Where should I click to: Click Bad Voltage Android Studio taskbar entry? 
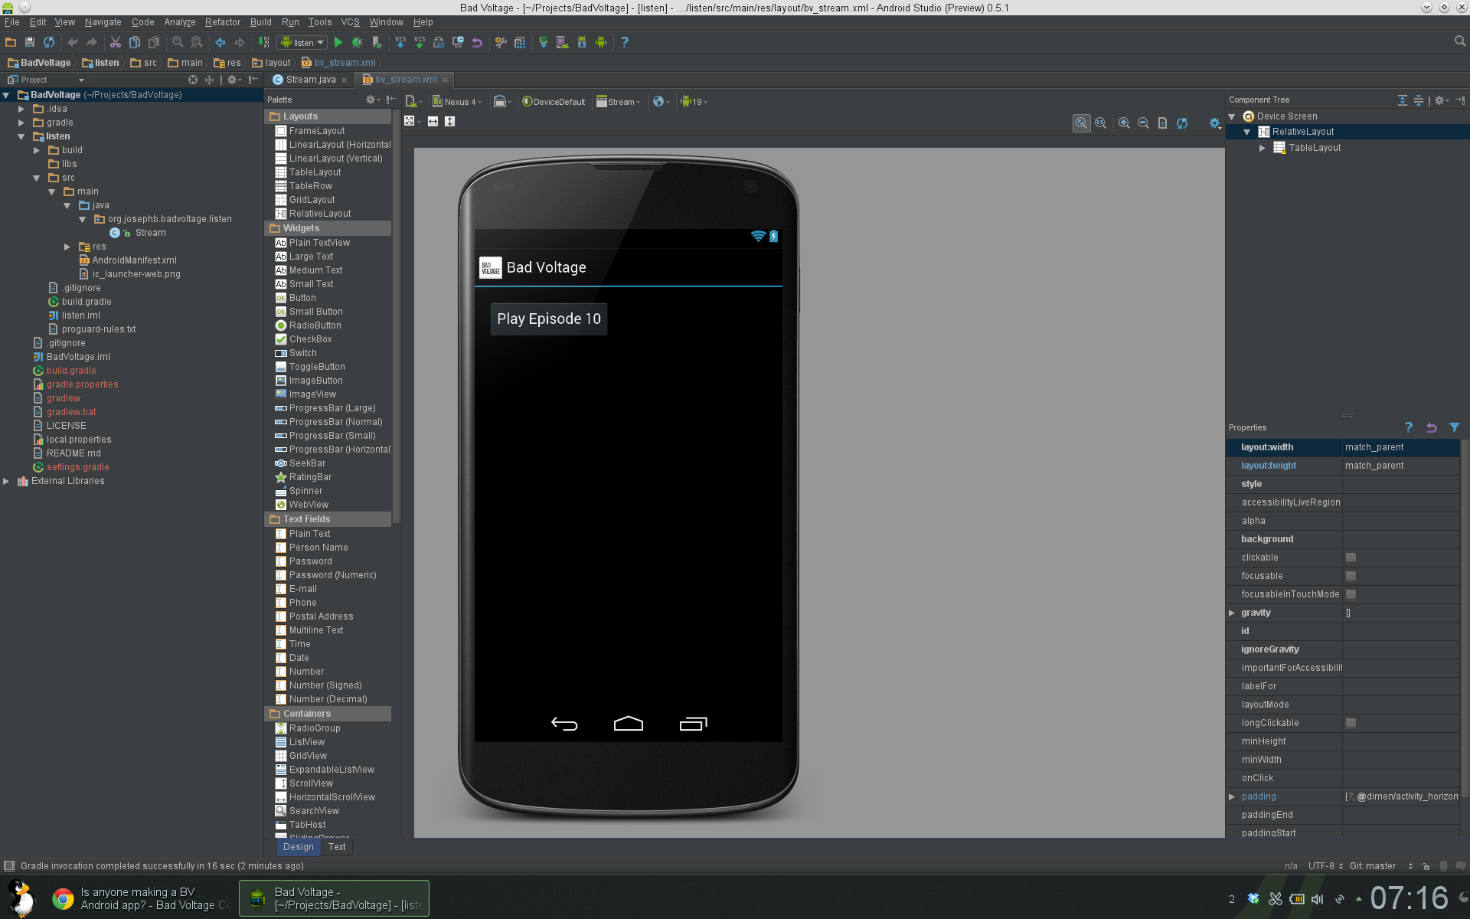click(334, 898)
